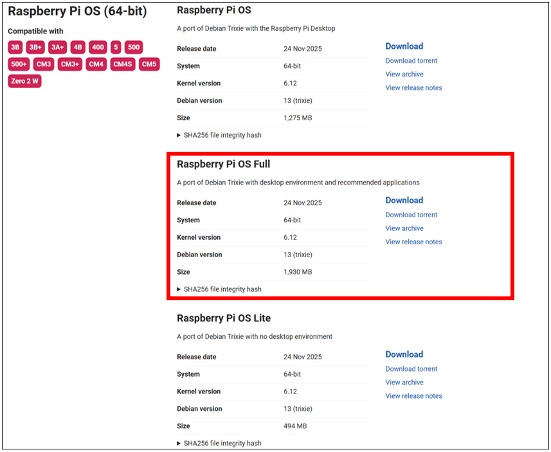Viewport: 551px width, 452px height.
Task: Click Download link for Raspberry Pi OS Lite
Action: point(404,354)
